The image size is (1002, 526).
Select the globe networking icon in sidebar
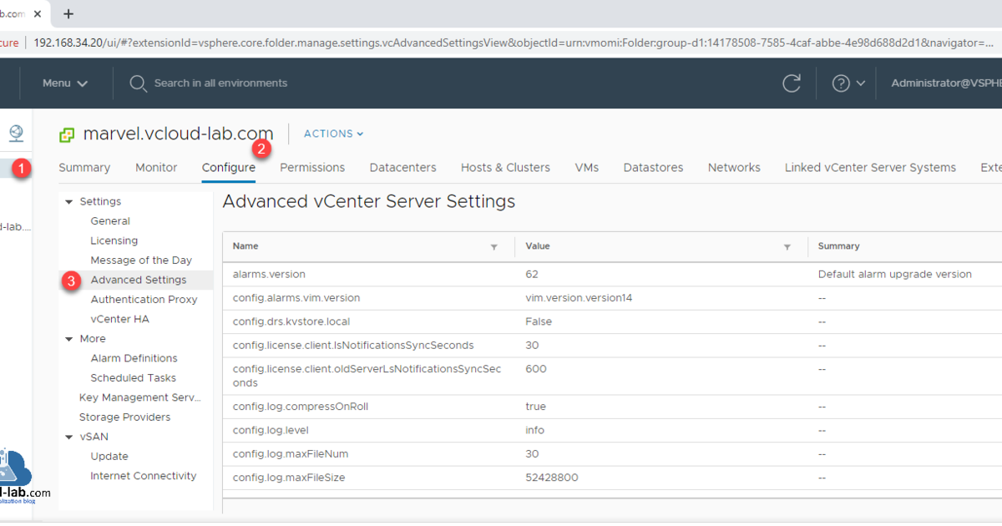pyautogui.click(x=16, y=133)
